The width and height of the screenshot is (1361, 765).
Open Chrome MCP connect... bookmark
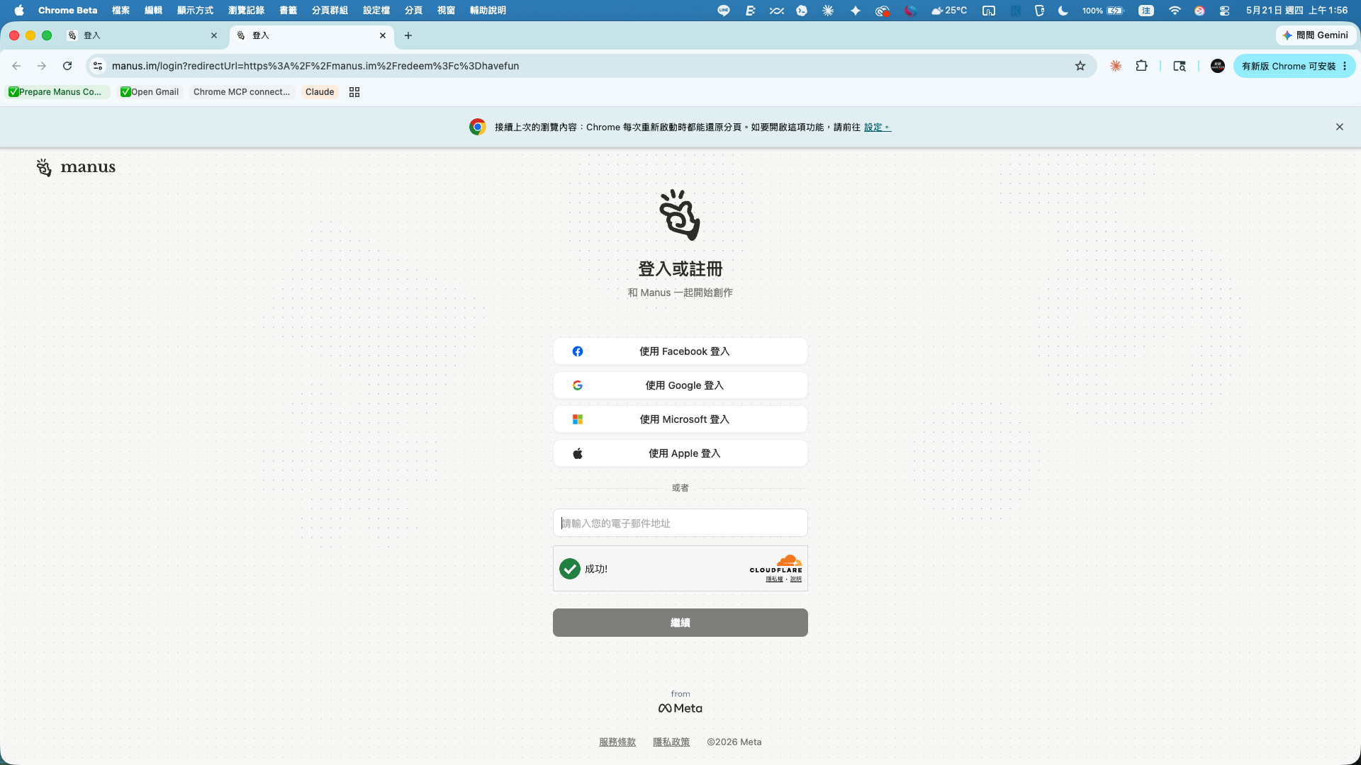(x=242, y=92)
